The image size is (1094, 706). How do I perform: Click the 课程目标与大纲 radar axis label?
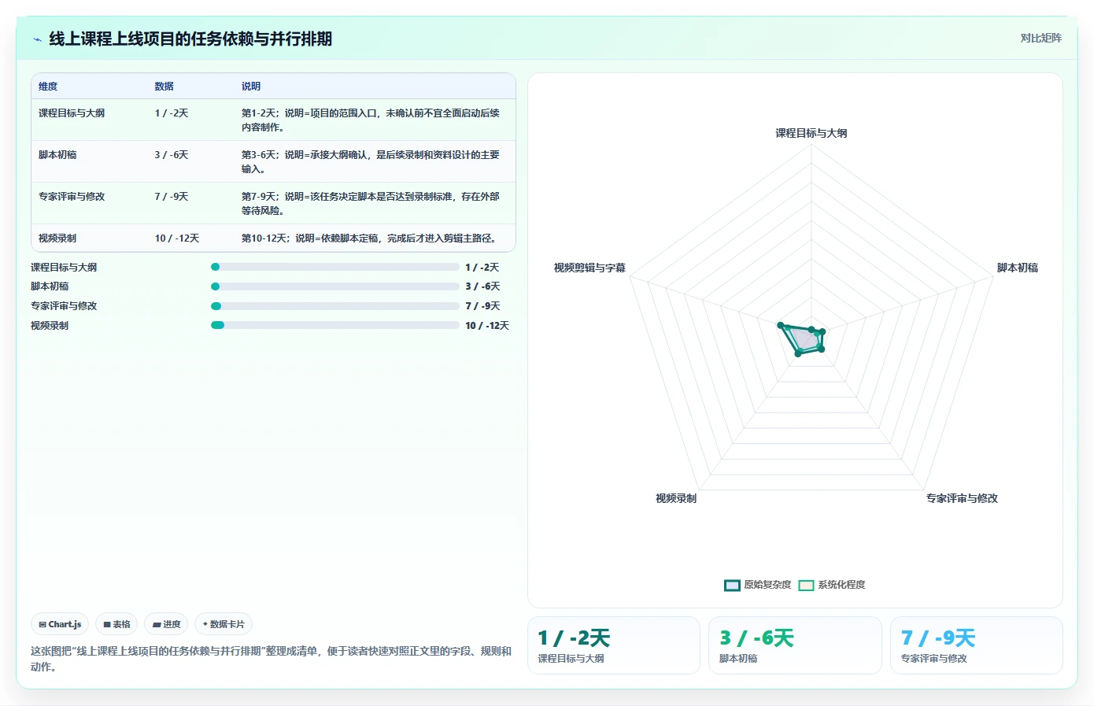point(811,133)
